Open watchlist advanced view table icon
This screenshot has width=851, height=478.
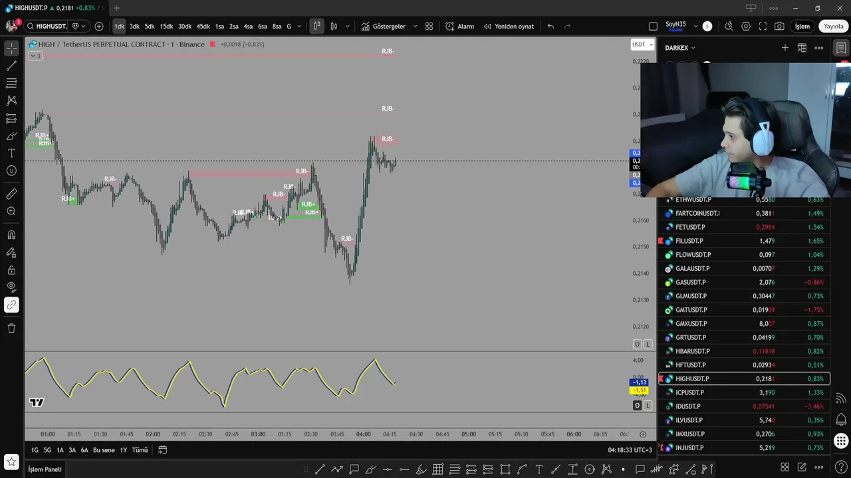802,48
